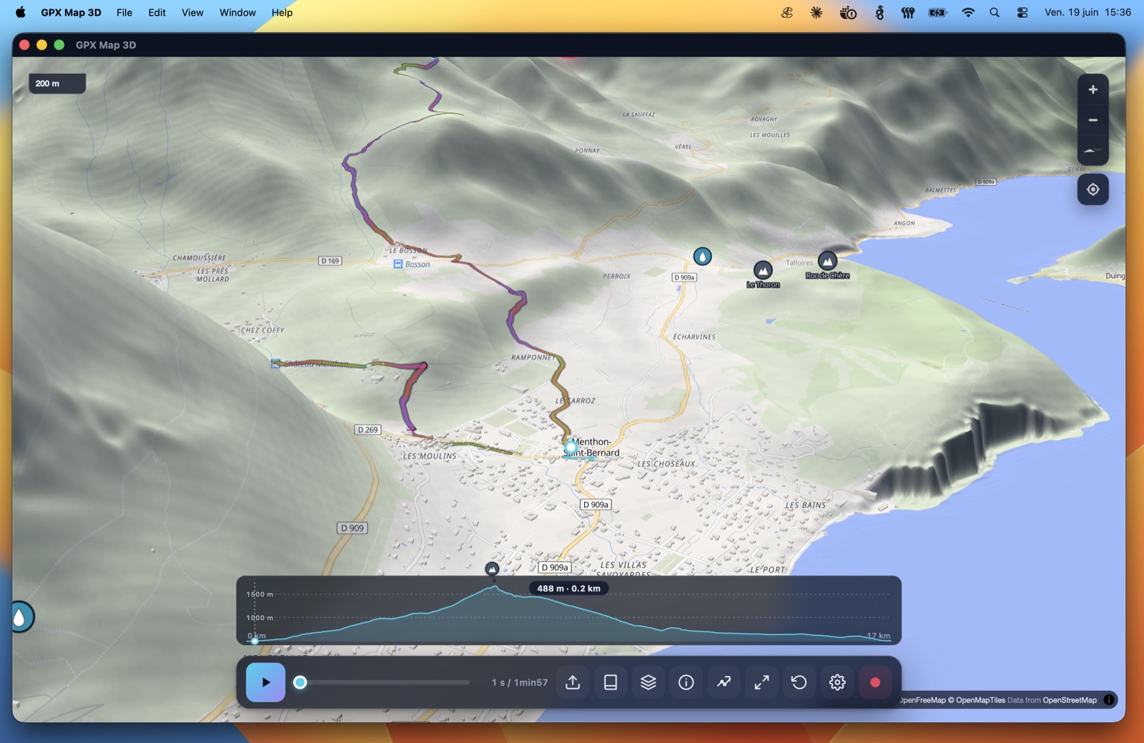The image size is (1144, 743).
Task: Open the View menu
Action: (x=192, y=12)
